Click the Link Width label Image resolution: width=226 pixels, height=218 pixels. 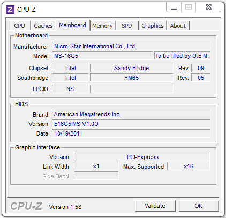tap(56, 167)
